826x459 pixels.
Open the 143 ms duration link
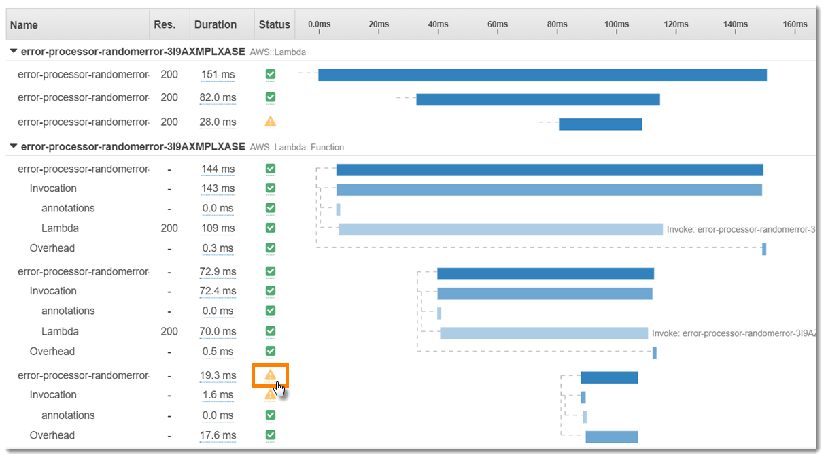pyautogui.click(x=218, y=188)
